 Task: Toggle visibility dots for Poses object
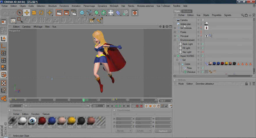coord(201,32)
